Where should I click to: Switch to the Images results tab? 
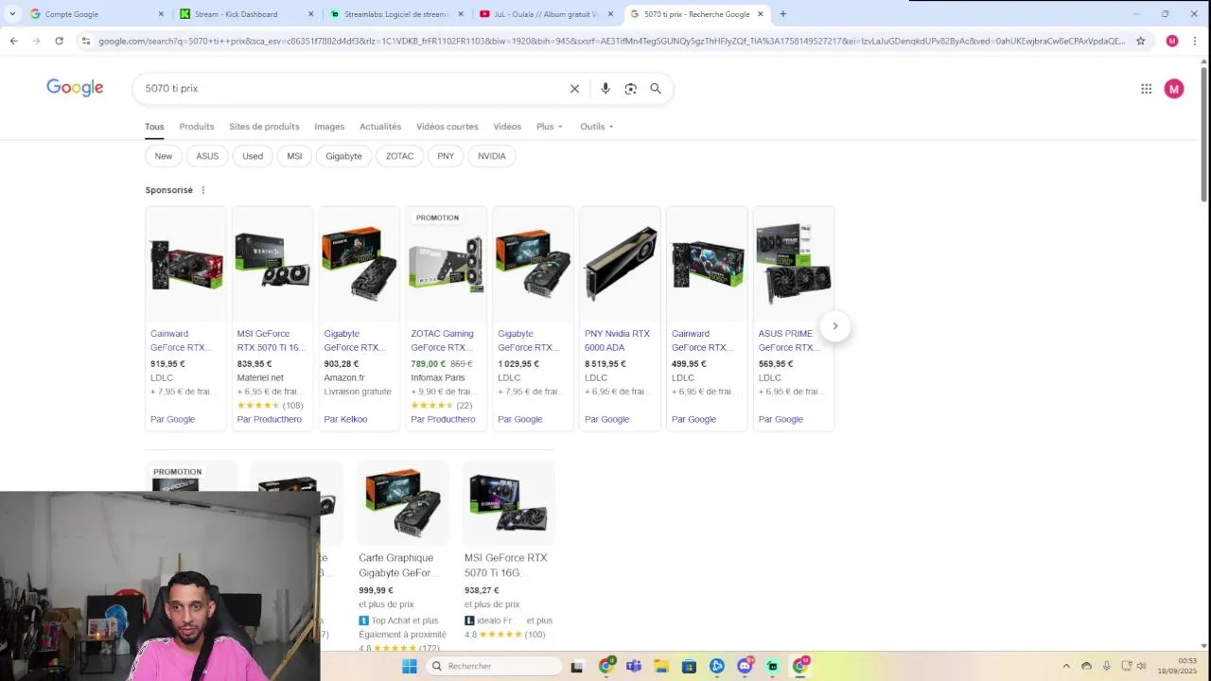pos(329,127)
